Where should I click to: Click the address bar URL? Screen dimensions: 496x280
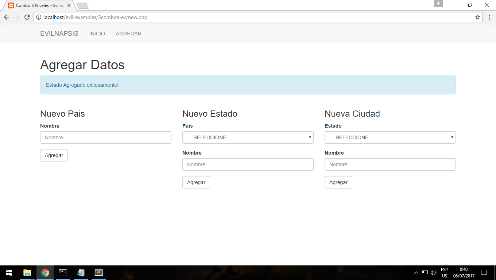tap(95, 17)
